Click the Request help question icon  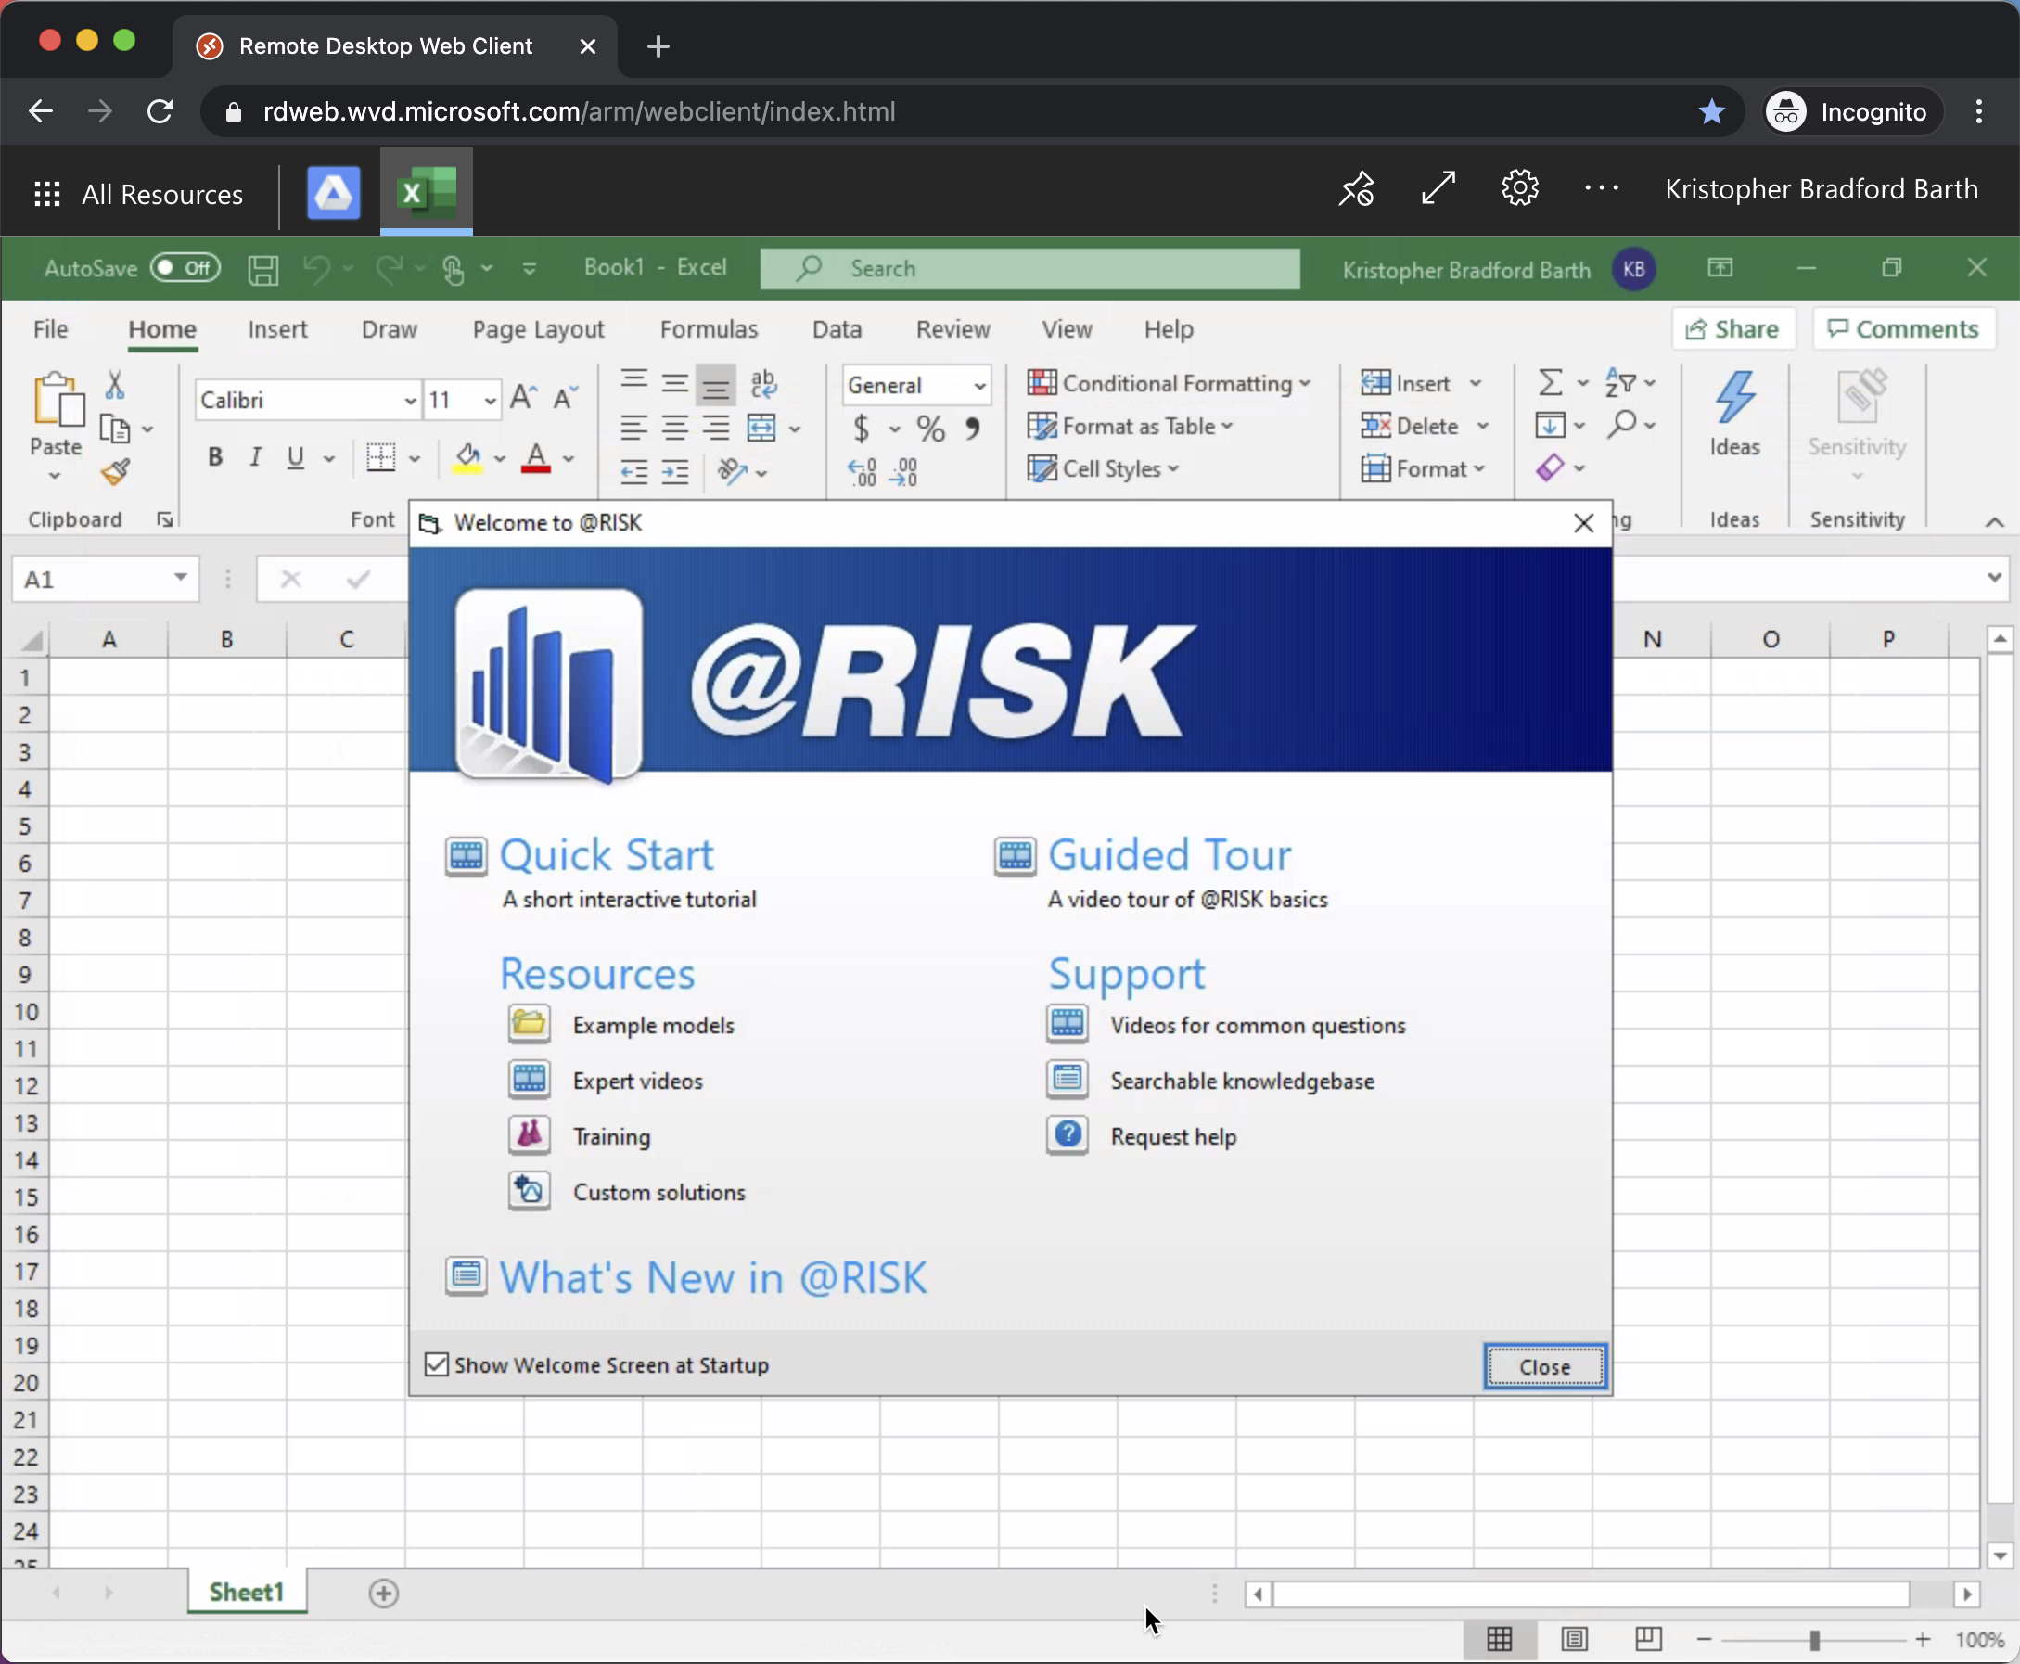(1068, 1135)
